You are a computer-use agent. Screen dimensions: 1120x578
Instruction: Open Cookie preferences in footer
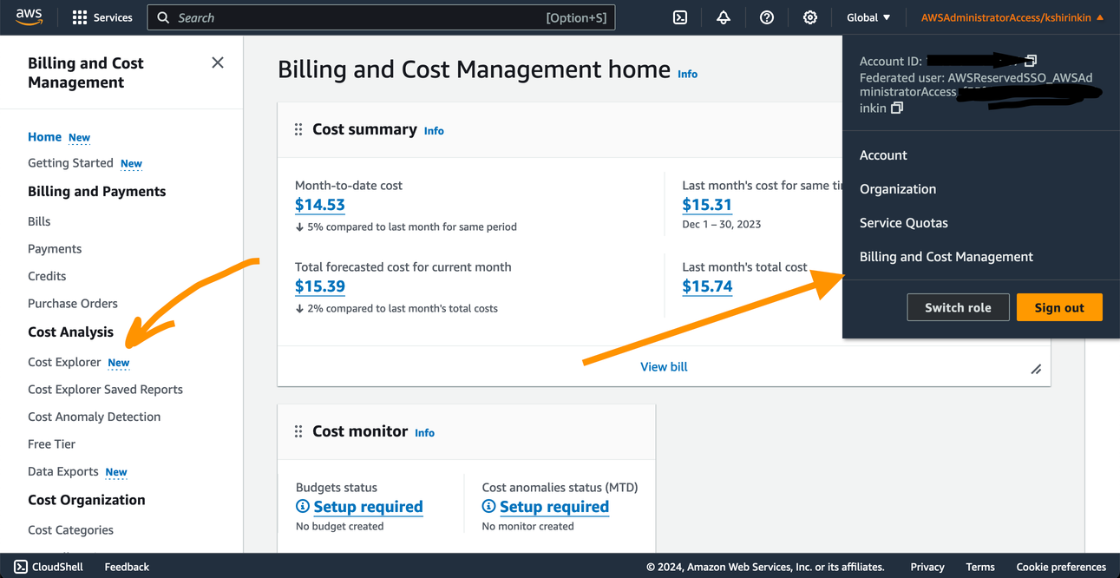point(1061,567)
